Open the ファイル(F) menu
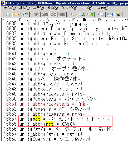This screenshot has height=141, width=128. click(9, 8)
